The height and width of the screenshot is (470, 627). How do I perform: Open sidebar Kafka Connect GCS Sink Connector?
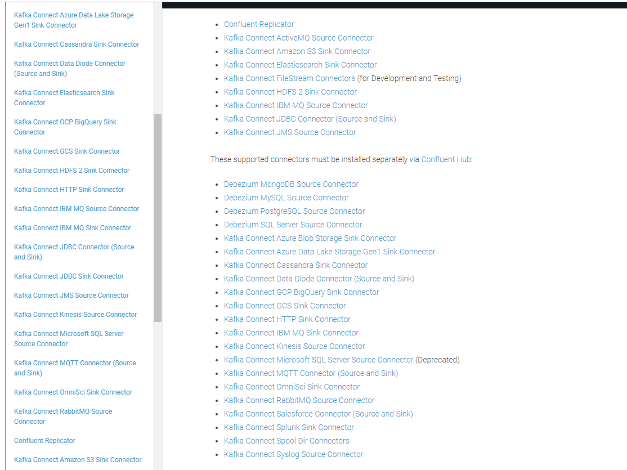(67, 151)
